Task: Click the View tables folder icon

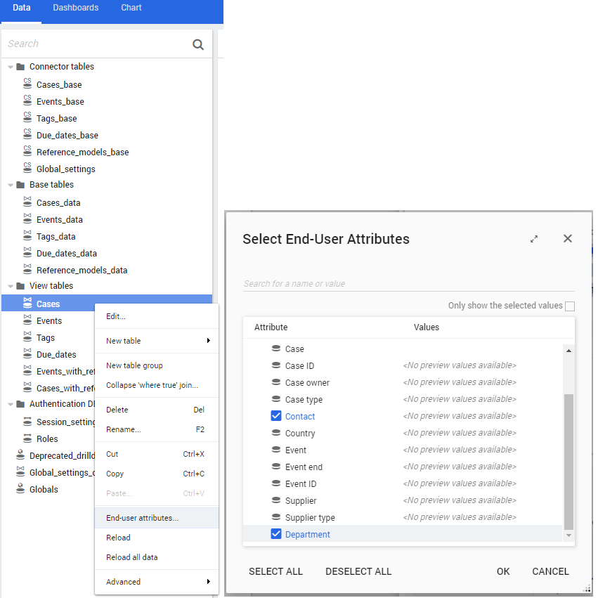Action: pos(20,286)
